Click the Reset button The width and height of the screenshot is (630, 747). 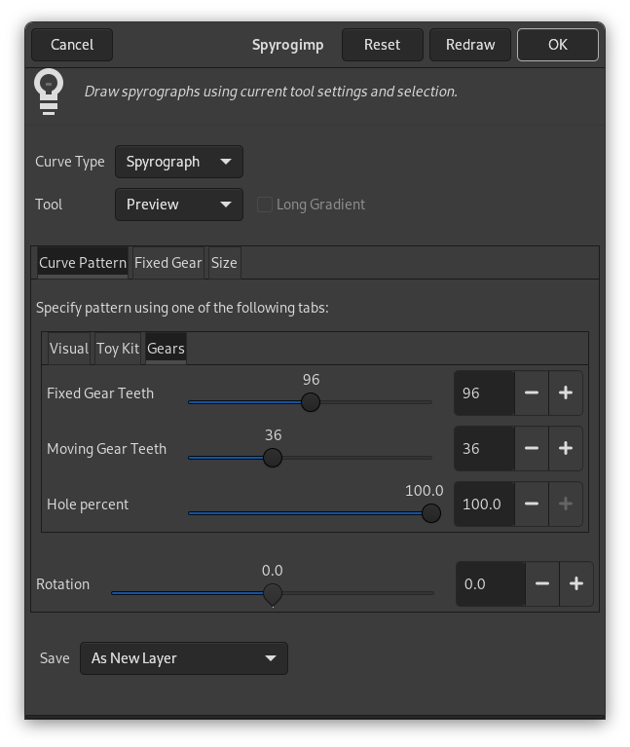click(x=382, y=45)
